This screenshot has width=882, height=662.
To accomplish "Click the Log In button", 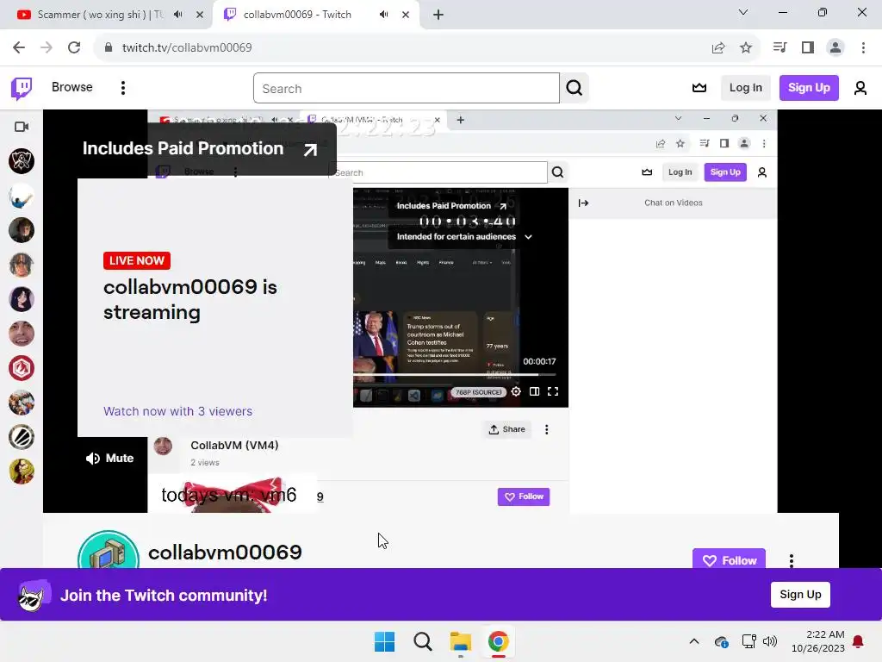I will 745,88.
